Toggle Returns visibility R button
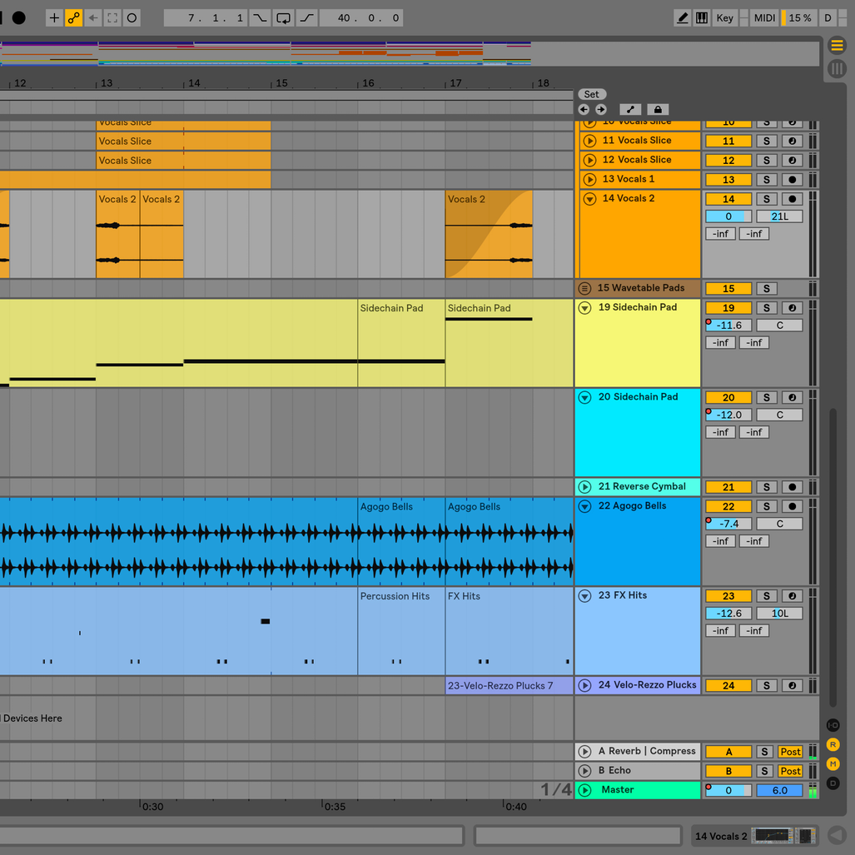Image resolution: width=855 pixels, height=855 pixels. tap(833, 745)
